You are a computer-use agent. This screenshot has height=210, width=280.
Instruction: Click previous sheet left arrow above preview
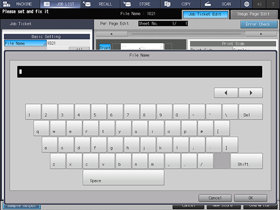point(112,34)
